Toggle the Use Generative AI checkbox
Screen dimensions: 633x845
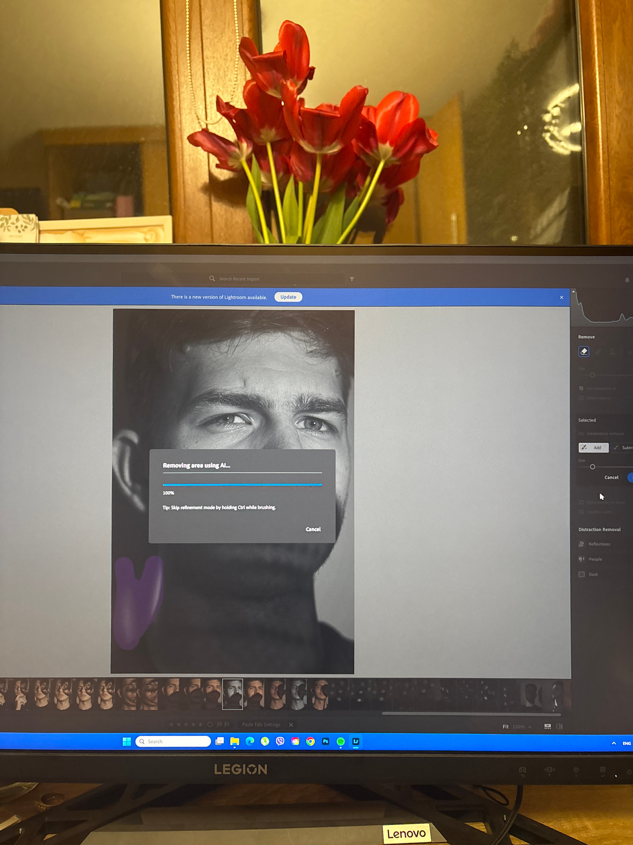[582, 388]
